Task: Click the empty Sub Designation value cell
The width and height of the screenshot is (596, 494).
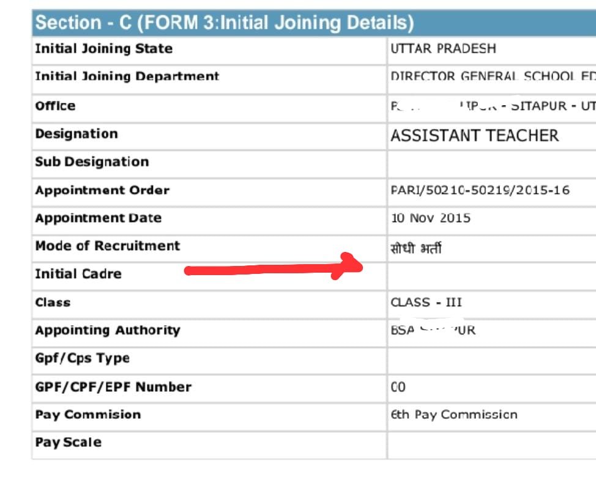Action: click(492, 164)
